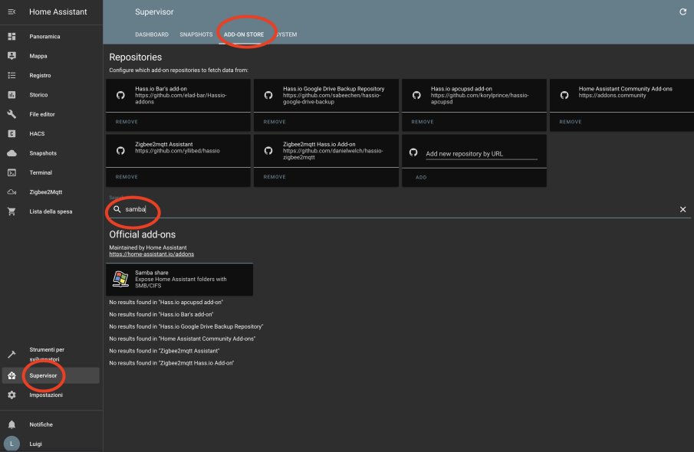Click the Repositories heading
The image size is (694, 452).
click(x=136, y=57)
